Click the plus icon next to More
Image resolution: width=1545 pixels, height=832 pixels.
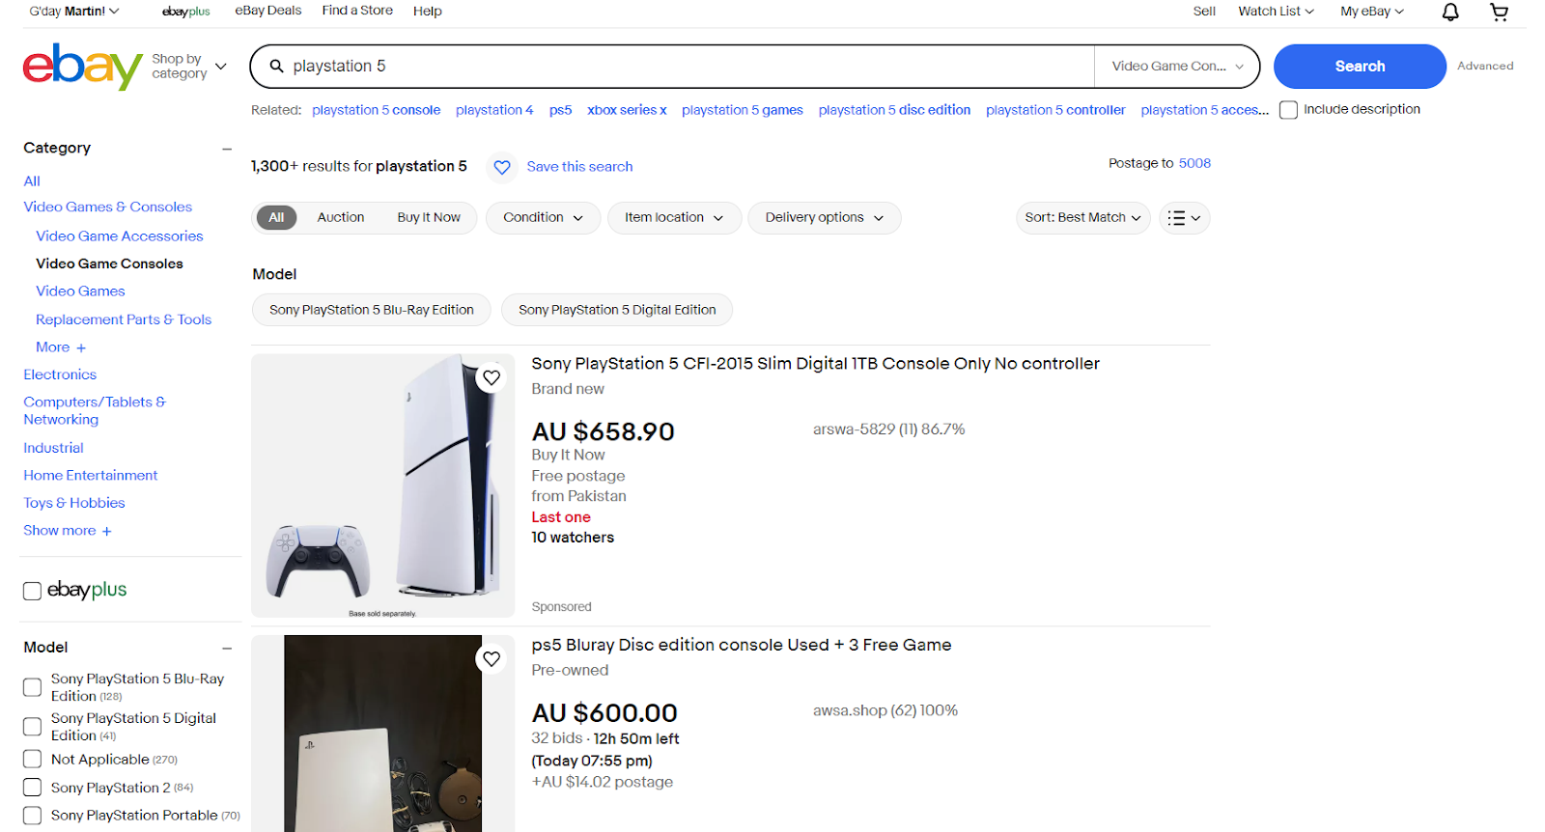tap(81, 347)
